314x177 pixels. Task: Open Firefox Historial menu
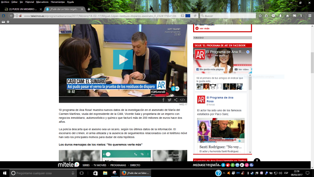click(x=30, y=2)
